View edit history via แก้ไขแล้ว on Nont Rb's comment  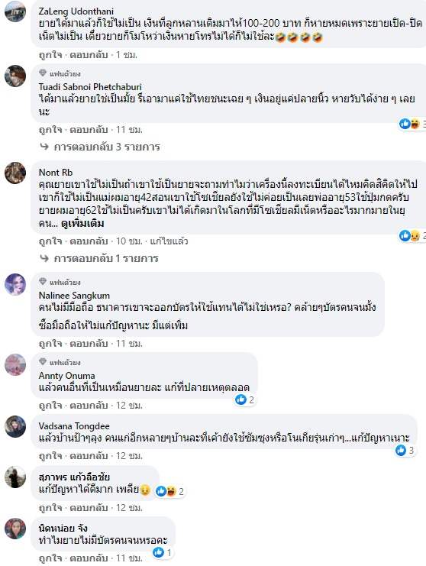click(169, 241)
